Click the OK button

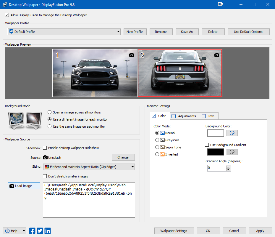pyautogui.click(x=208, y=231)
